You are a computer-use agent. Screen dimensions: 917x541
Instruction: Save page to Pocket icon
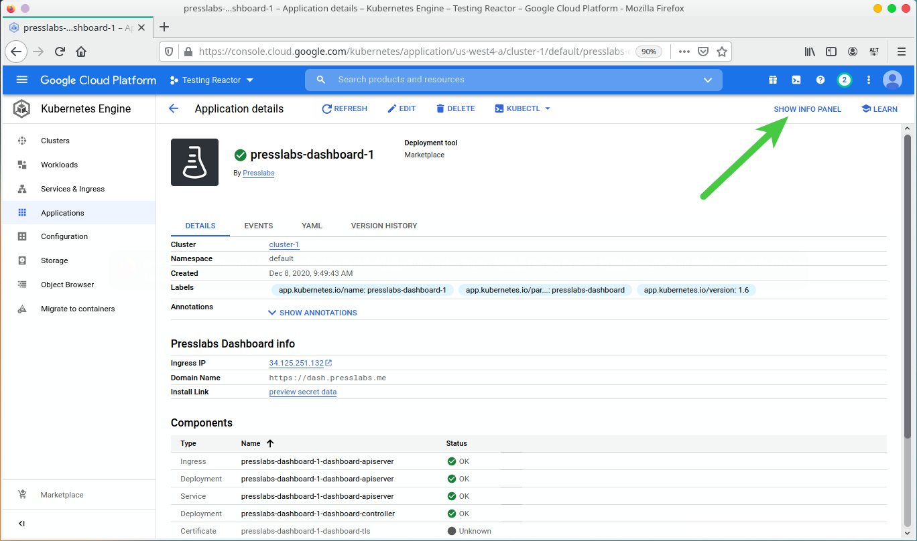click(x=703, y=52)
